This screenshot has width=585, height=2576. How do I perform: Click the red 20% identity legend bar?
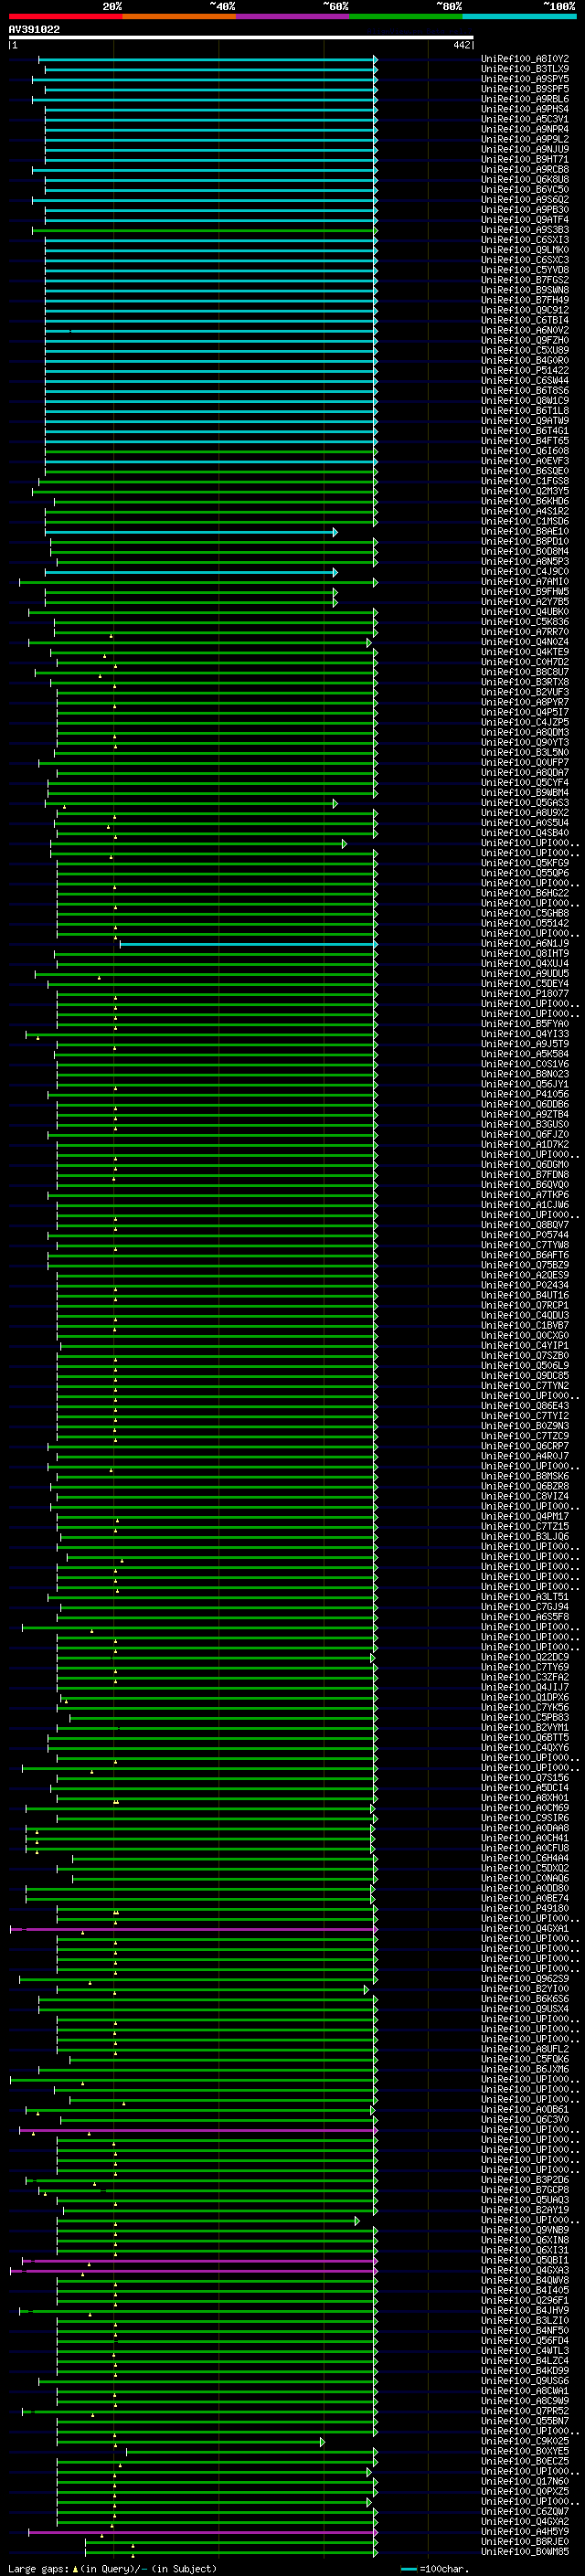pyautogui.click(x=65, y=16)
